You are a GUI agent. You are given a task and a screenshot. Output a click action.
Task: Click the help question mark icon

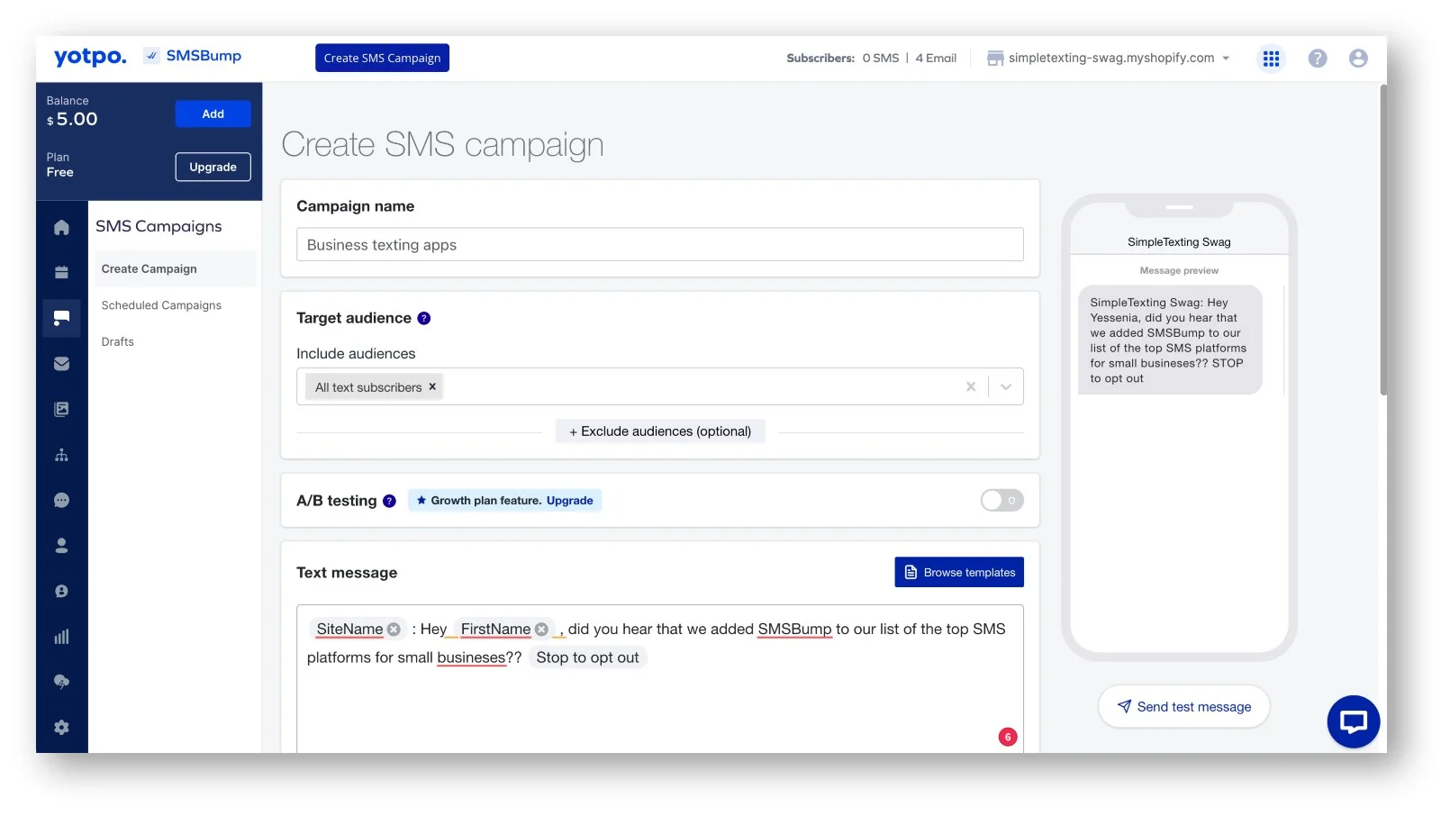[1317, 59]
